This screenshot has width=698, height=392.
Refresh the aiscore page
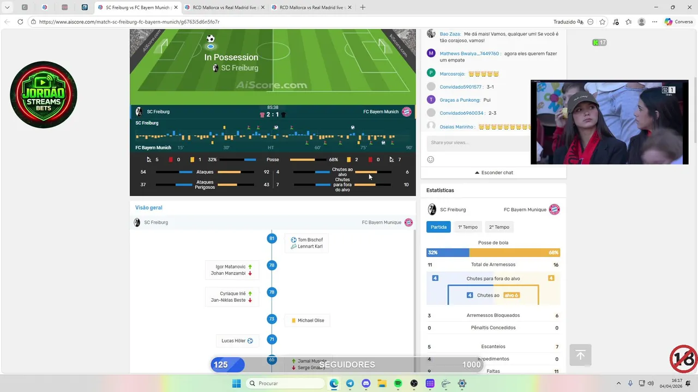coord(20,22)
